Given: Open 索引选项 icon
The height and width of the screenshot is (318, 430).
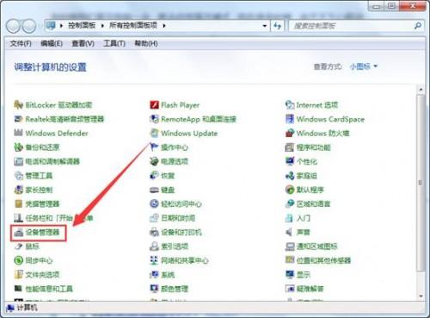Looking at the screenshot, I should click(x=154, y=246).
